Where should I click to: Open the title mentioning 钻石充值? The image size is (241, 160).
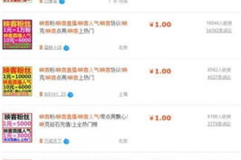(x=83, y=121)
